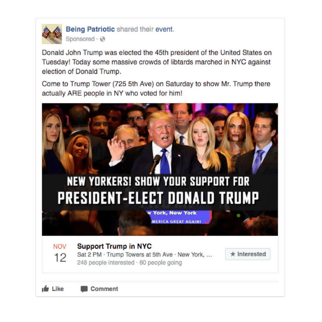Comment on the post
This screenshot has width=322, height=322.
click(x=99, y=289)
